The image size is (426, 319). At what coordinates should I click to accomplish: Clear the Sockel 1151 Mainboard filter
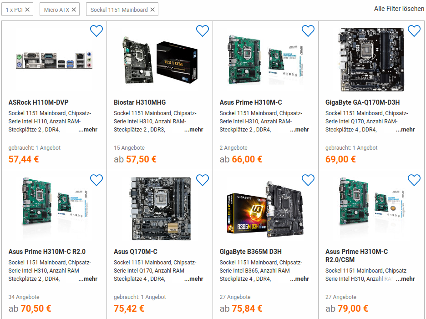tap(152, 10)
